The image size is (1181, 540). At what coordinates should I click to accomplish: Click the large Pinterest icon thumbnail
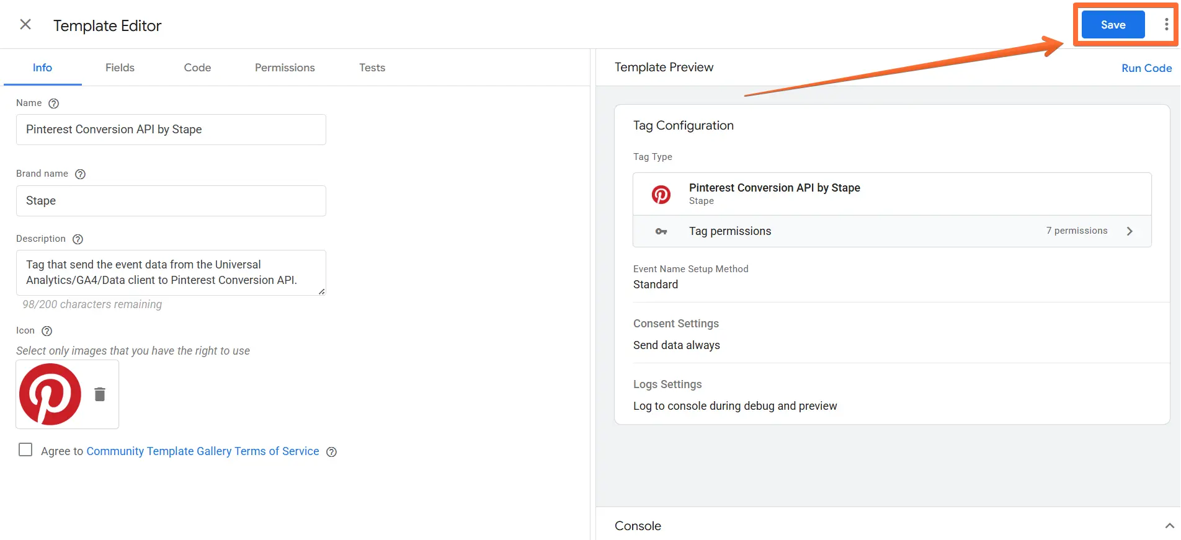click(x=50, y=394)
